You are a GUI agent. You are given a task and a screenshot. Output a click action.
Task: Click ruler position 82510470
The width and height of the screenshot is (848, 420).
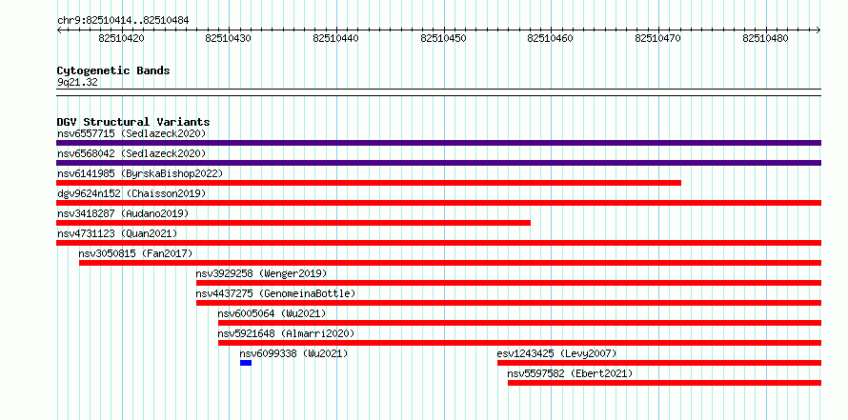(658, 38)
